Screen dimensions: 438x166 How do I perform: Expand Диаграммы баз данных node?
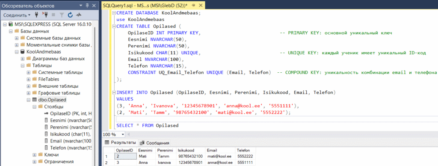23,59
